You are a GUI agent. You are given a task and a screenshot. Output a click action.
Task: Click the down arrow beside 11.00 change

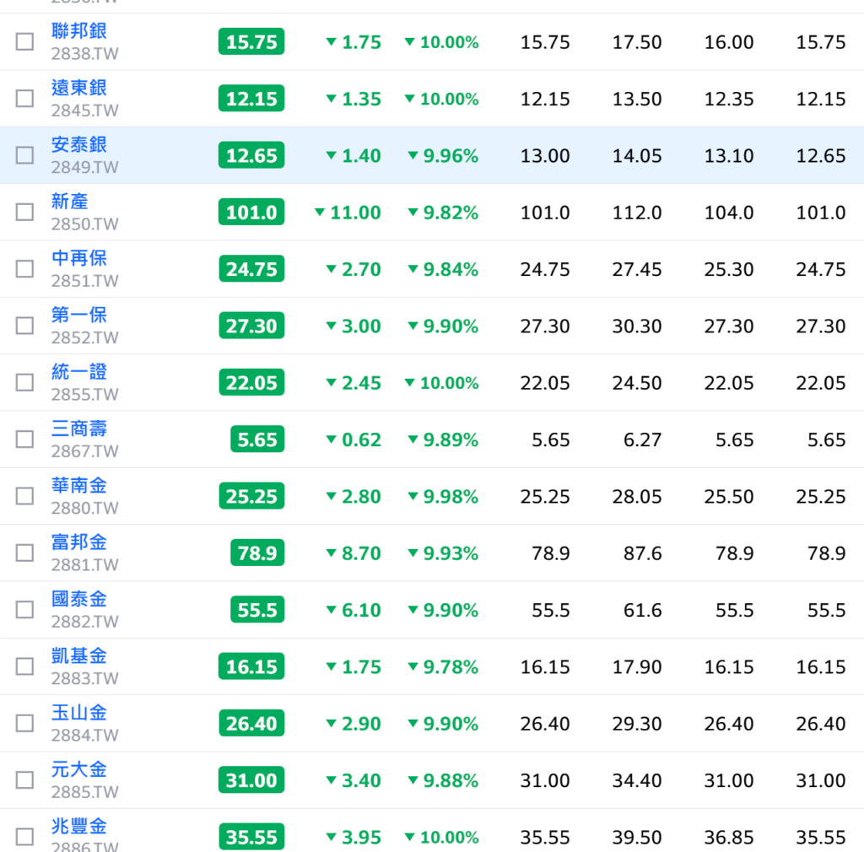tap(320, 213)
